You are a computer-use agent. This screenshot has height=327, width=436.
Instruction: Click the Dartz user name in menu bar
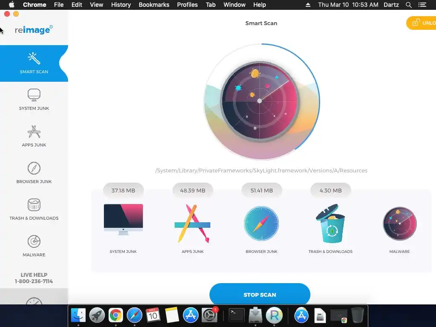pyautogui.click(x=391, y=5)
